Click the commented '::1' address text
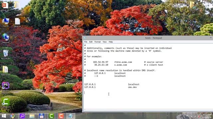 click(96, 76)
